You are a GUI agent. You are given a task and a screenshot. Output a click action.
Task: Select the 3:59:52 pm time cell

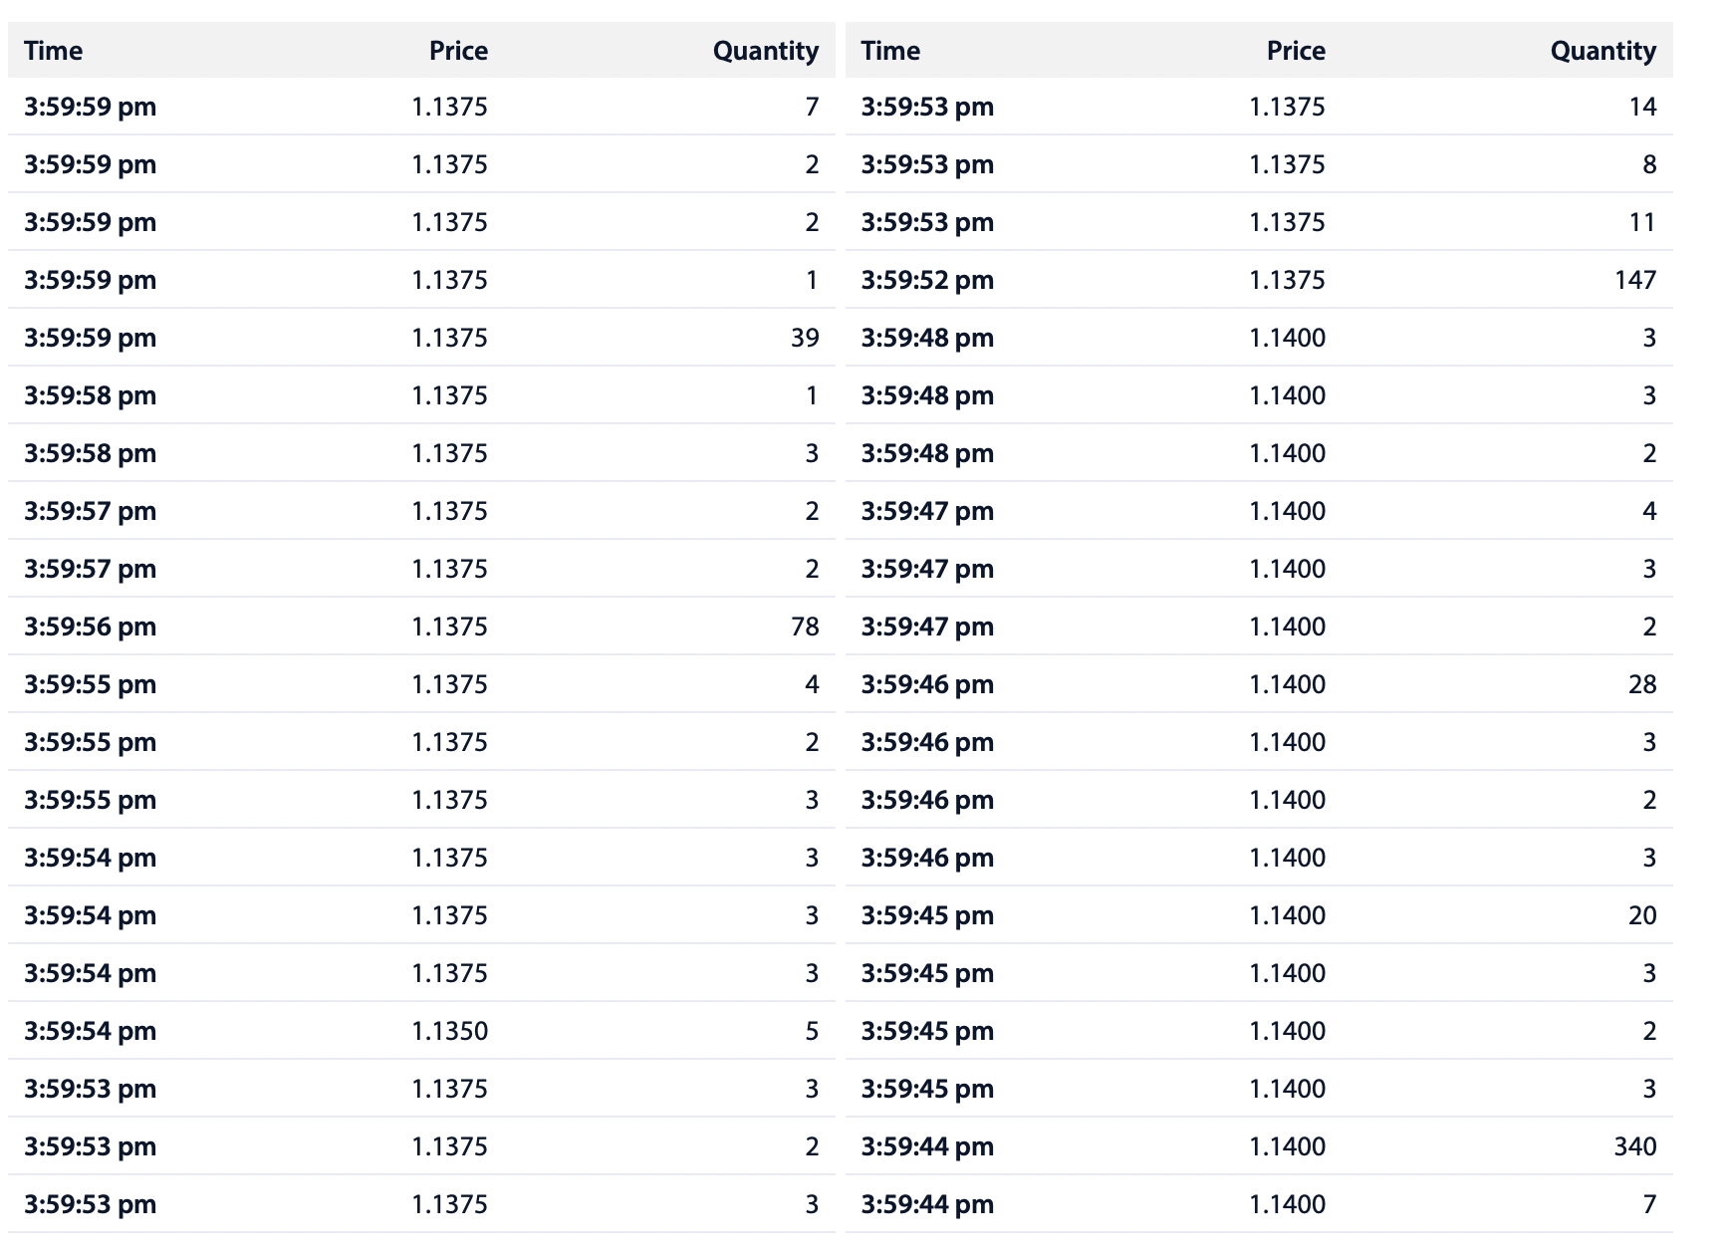click(927, 280)
